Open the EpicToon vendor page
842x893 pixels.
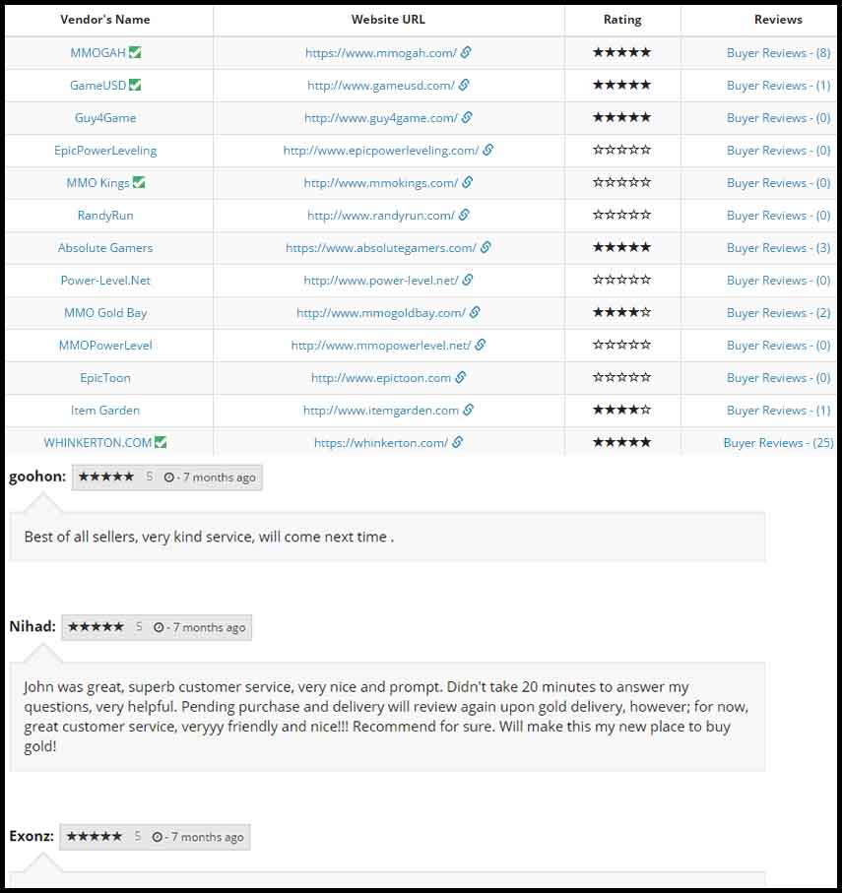pyautogui.click(x=105, y=377)
